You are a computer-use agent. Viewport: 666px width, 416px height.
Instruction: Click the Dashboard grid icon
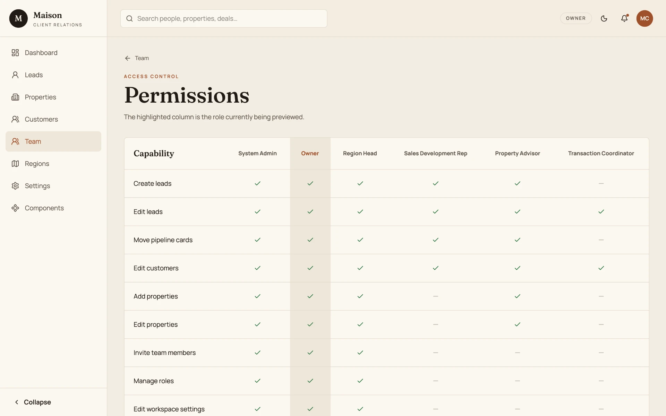(x=15, y=53)
